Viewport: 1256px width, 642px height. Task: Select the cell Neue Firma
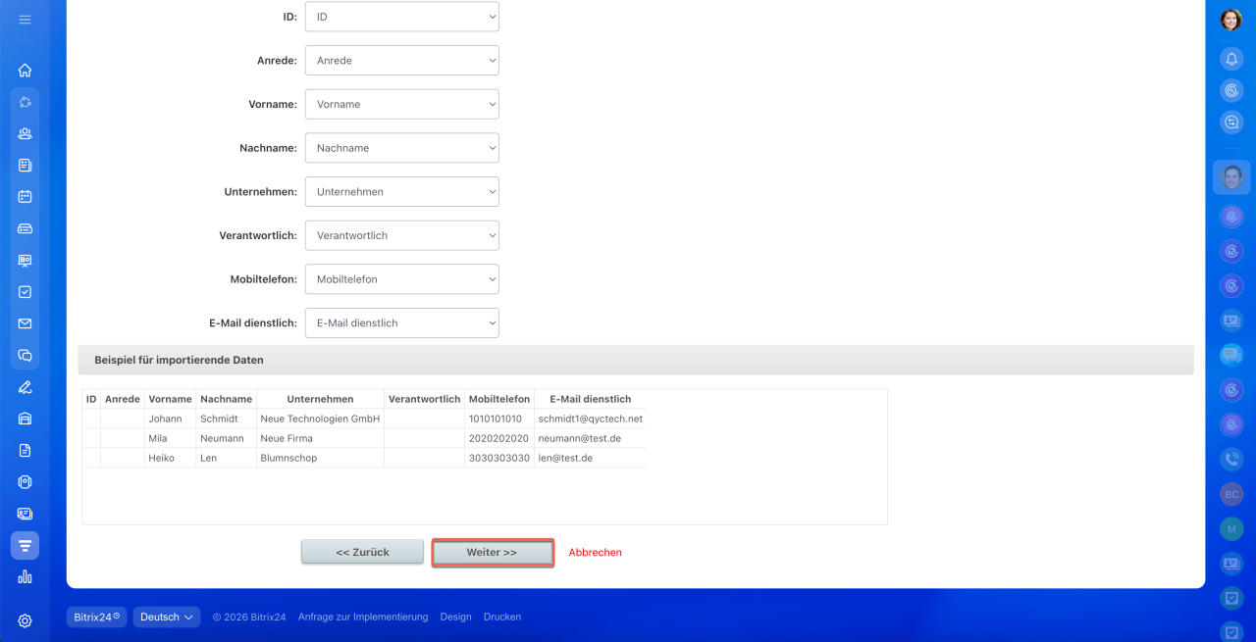tap(320, 438)
